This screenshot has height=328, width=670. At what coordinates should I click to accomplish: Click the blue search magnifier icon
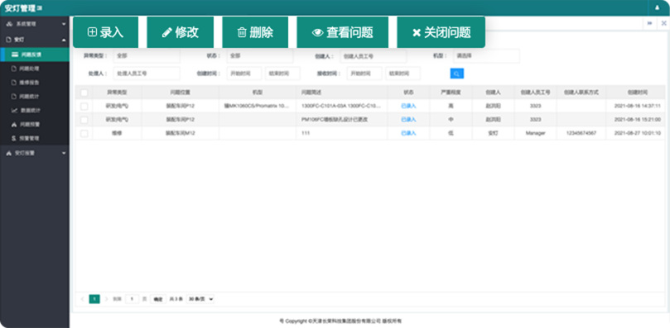coord(457,74)
